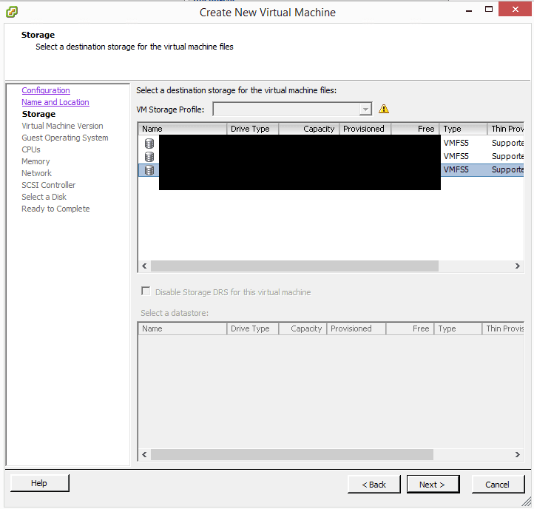The image size is (534, 509).
Task: Cancel the new virtual machine wizard
Action: [x=498, y=484]
